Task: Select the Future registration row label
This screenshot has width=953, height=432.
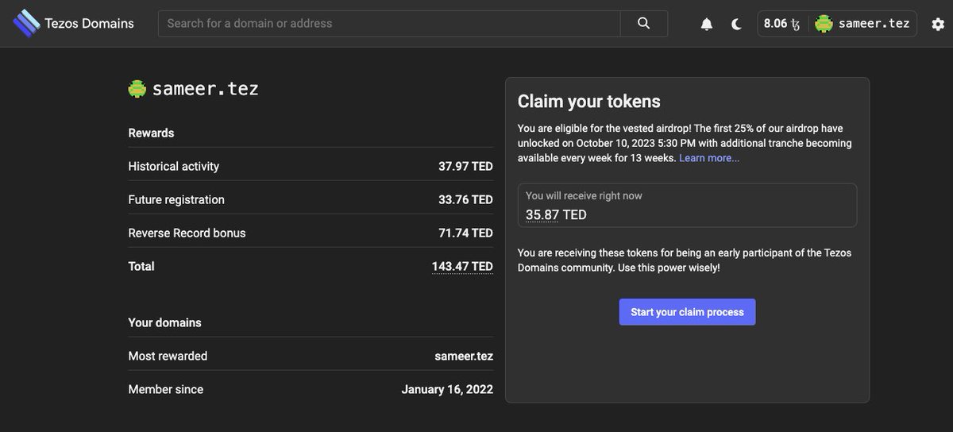Action: point(176,199)
